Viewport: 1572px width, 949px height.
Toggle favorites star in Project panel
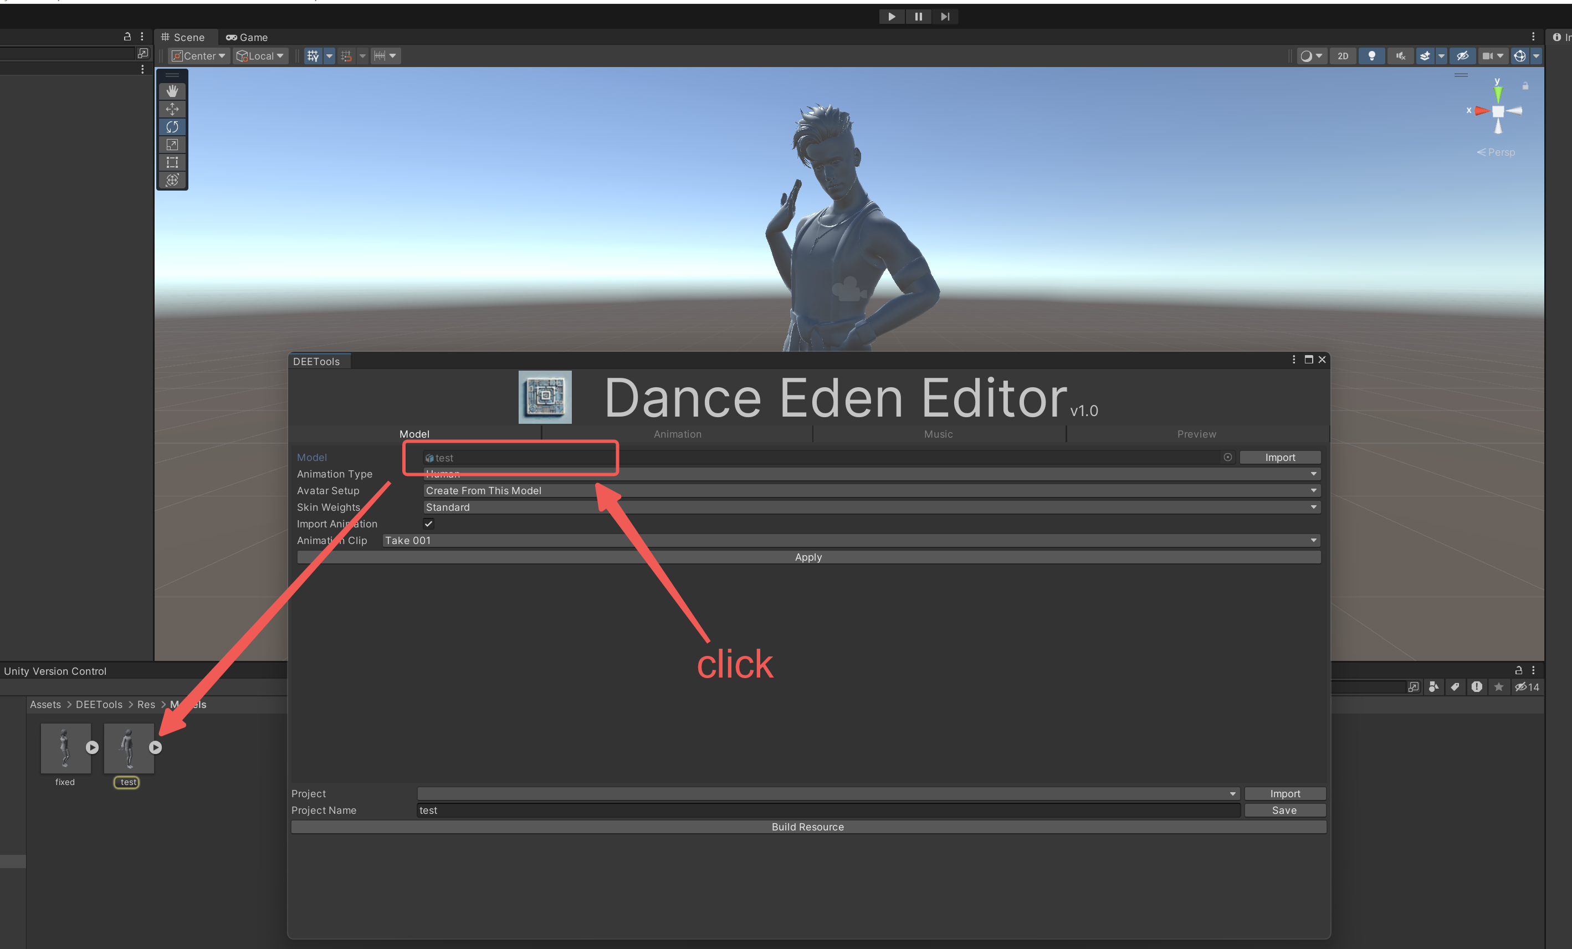[1499, 687]
